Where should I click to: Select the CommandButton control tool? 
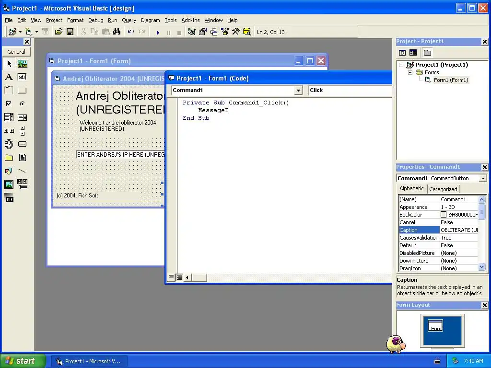click(22, 91)
